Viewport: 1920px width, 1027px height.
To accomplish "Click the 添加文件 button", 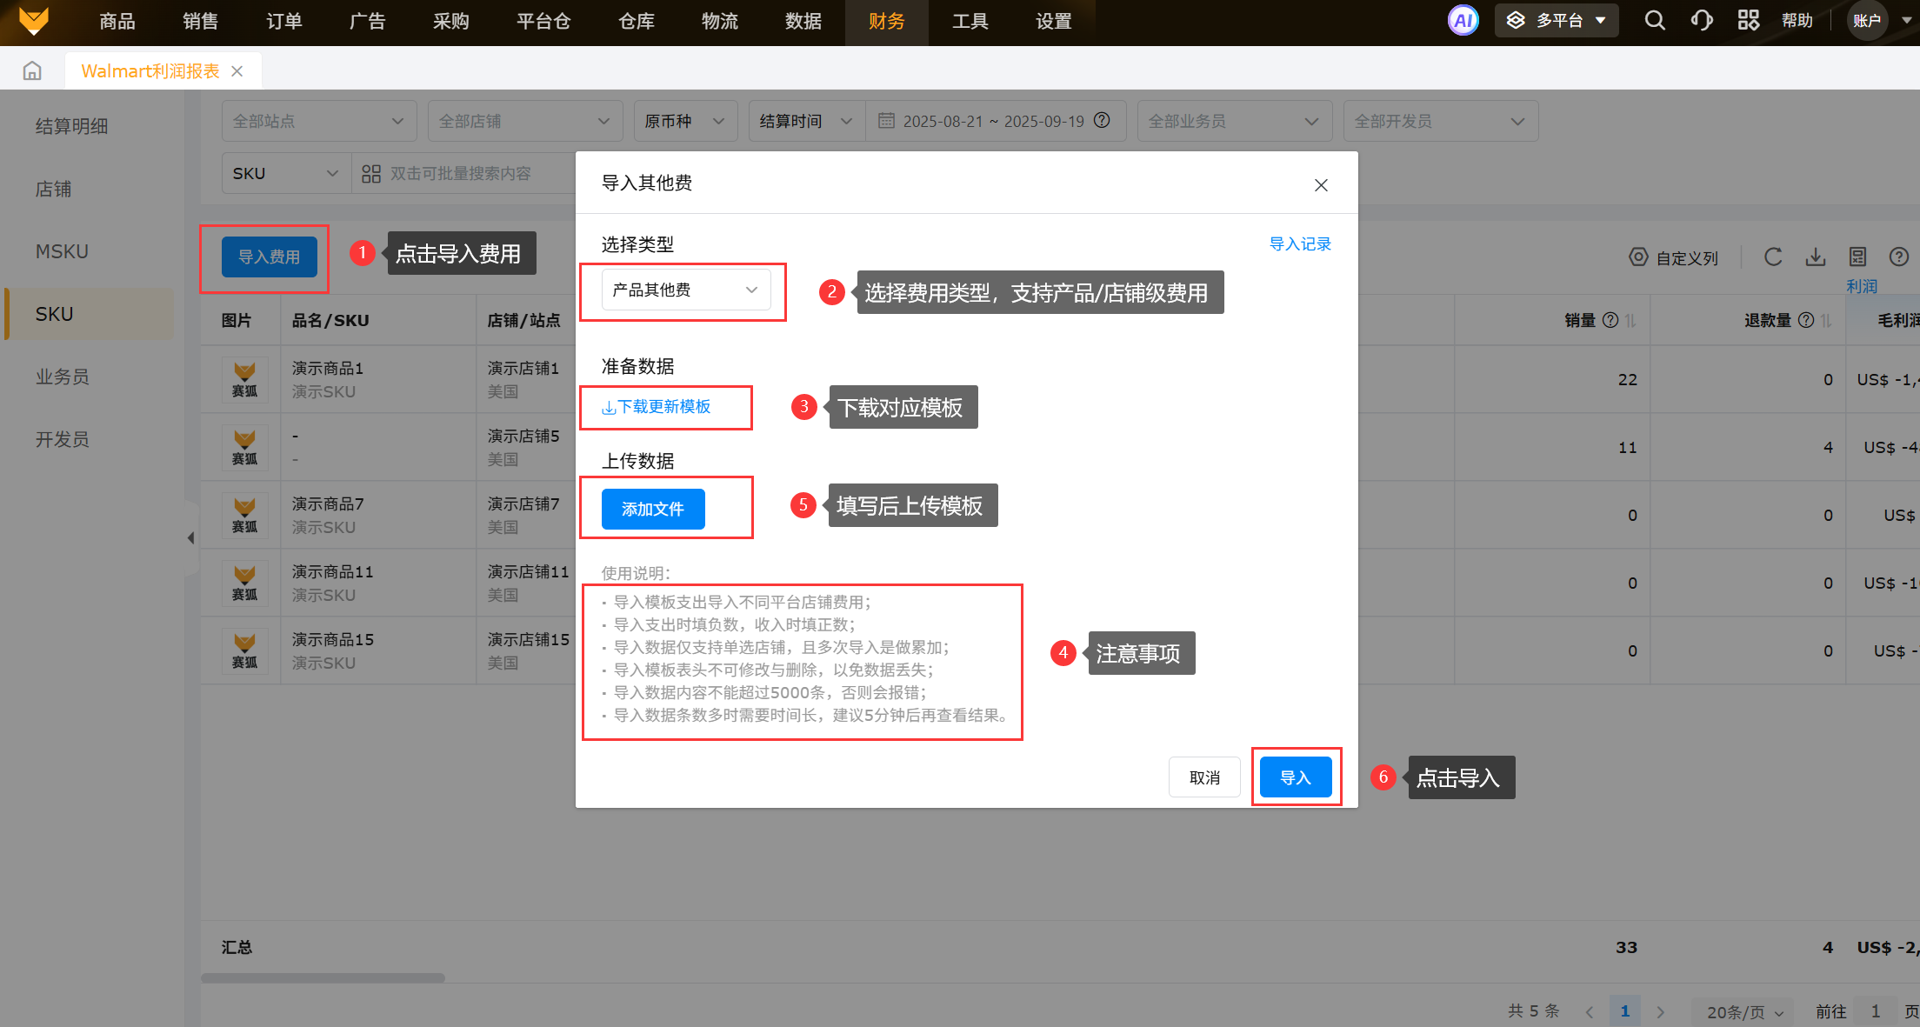I will 653,510.
